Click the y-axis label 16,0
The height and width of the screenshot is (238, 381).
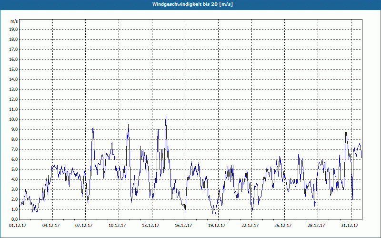(13, 59)
